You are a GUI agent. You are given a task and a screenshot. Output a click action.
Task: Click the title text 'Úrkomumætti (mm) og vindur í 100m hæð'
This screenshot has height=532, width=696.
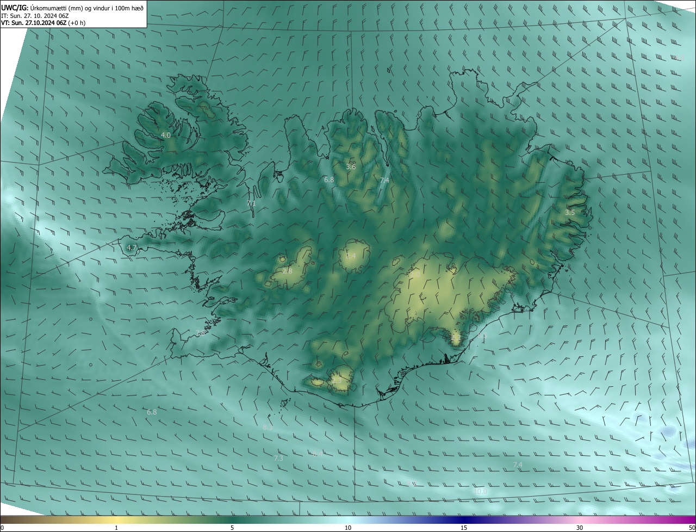(87, 8)
